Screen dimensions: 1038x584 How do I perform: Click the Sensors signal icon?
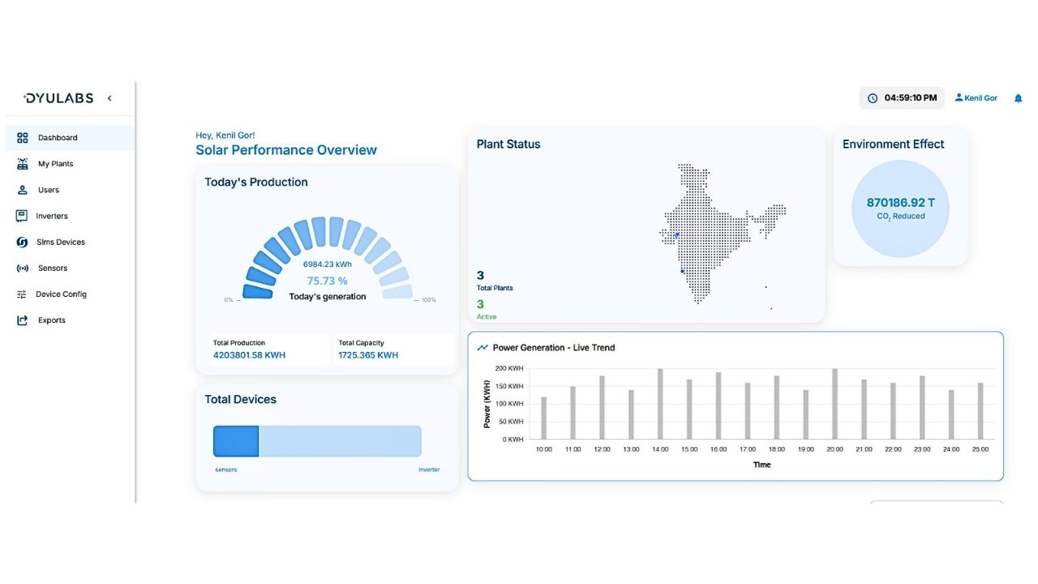[23, 268]
